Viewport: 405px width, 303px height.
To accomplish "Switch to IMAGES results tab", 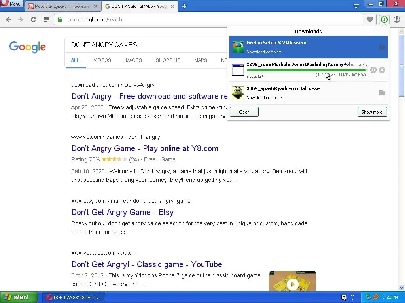I will point(133,60).
